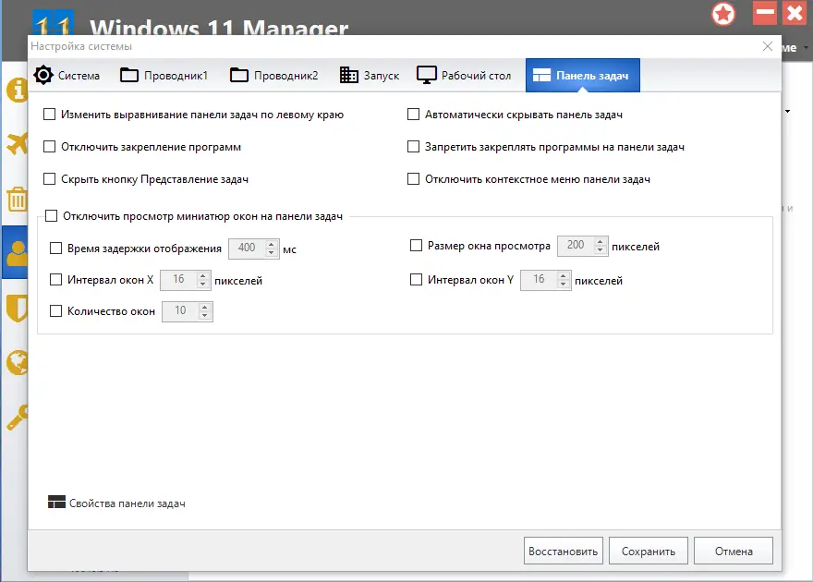
Task: Increase Количество окон value
Action: pyautogui.click(x=205, y=307)
